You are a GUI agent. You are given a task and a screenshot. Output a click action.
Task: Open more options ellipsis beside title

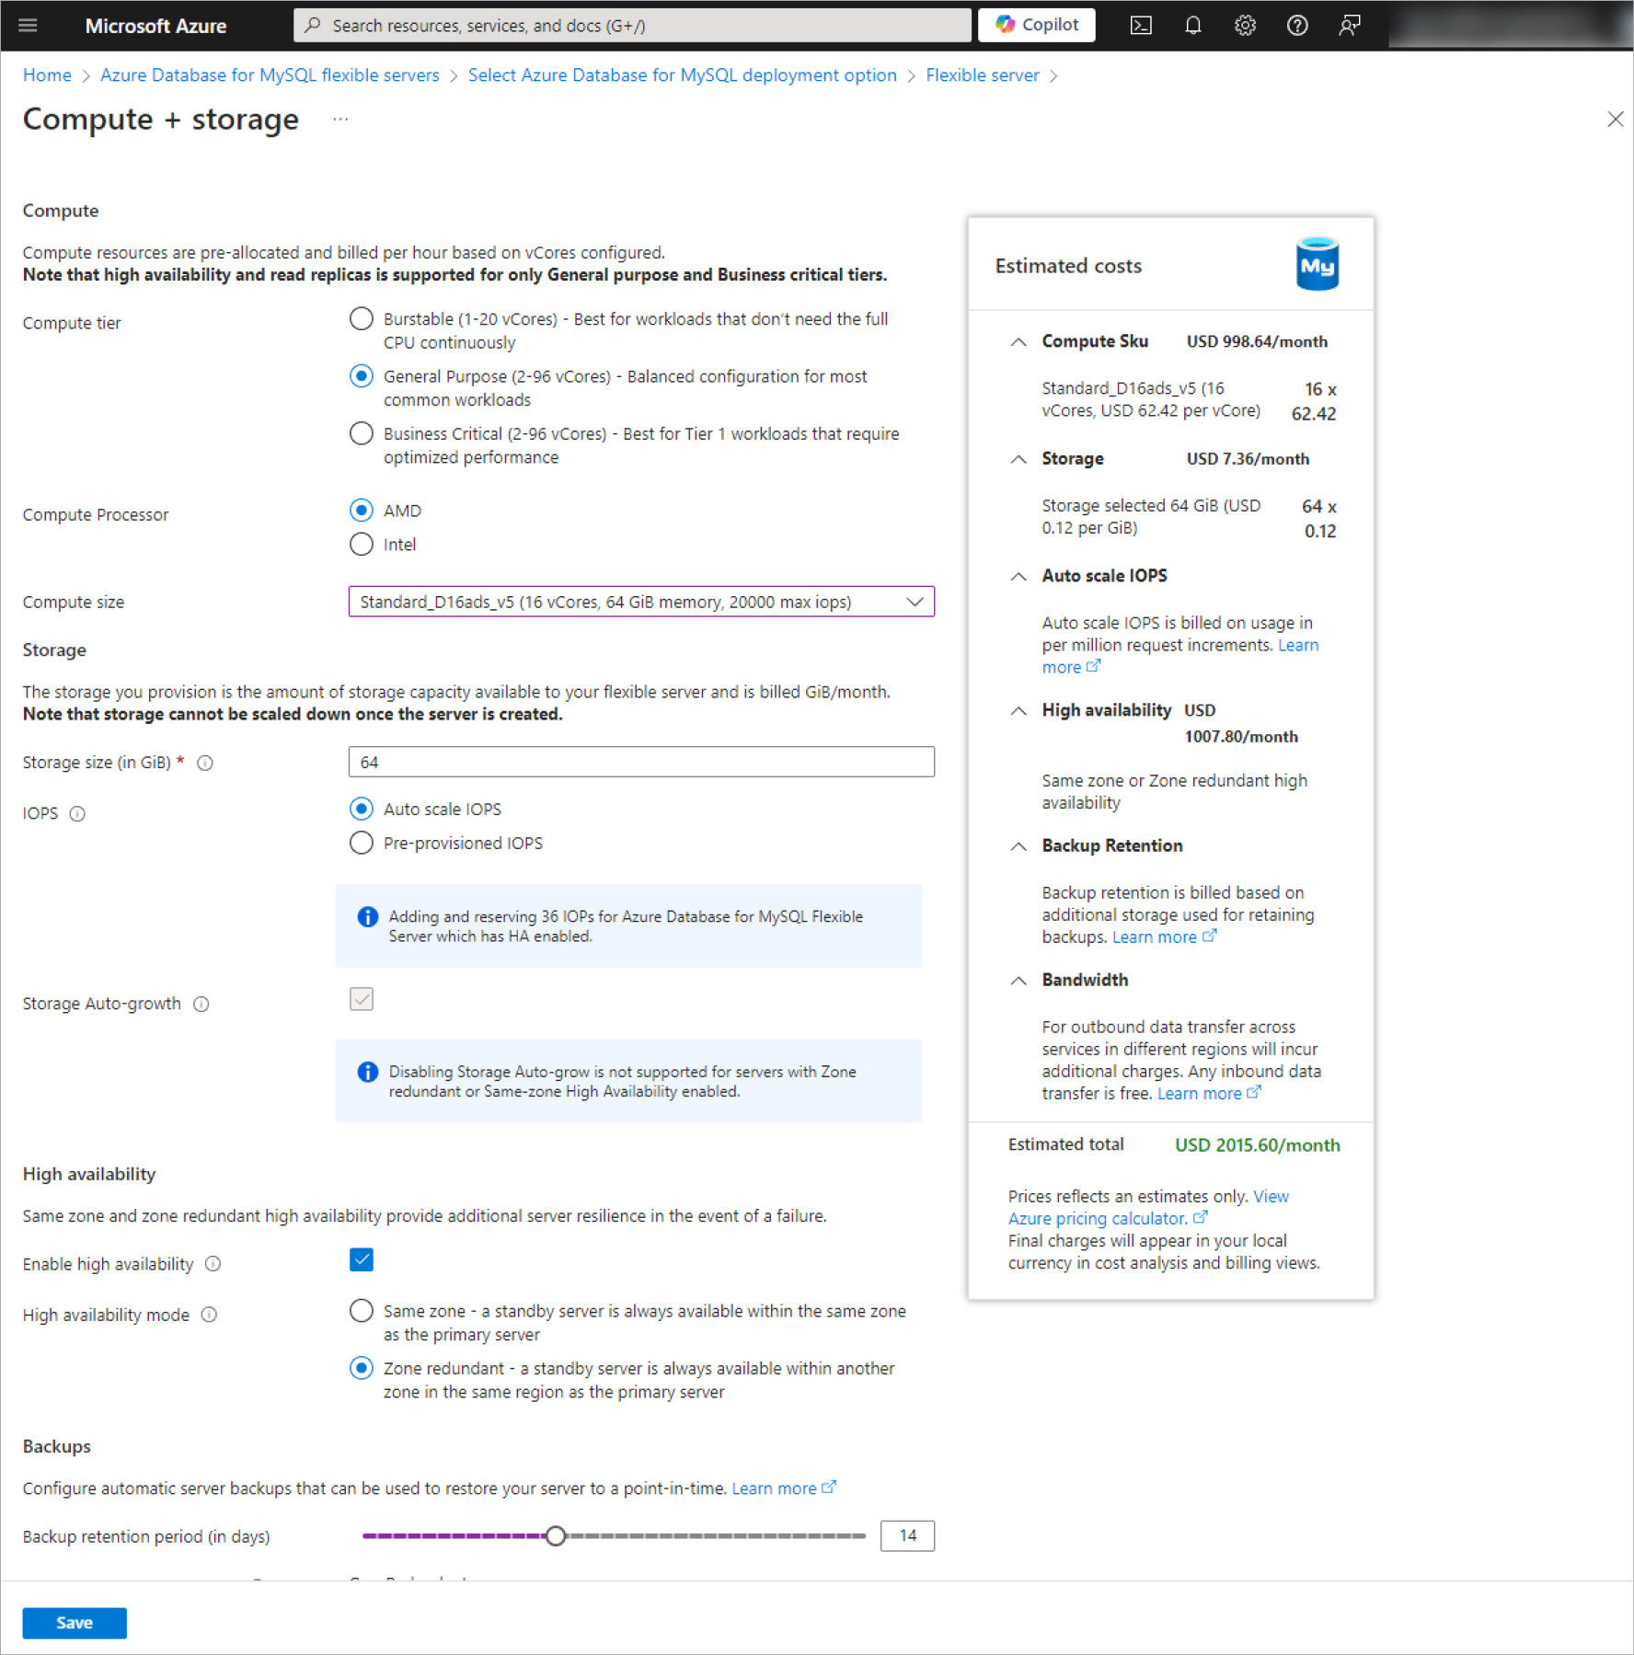click(340, 119)
